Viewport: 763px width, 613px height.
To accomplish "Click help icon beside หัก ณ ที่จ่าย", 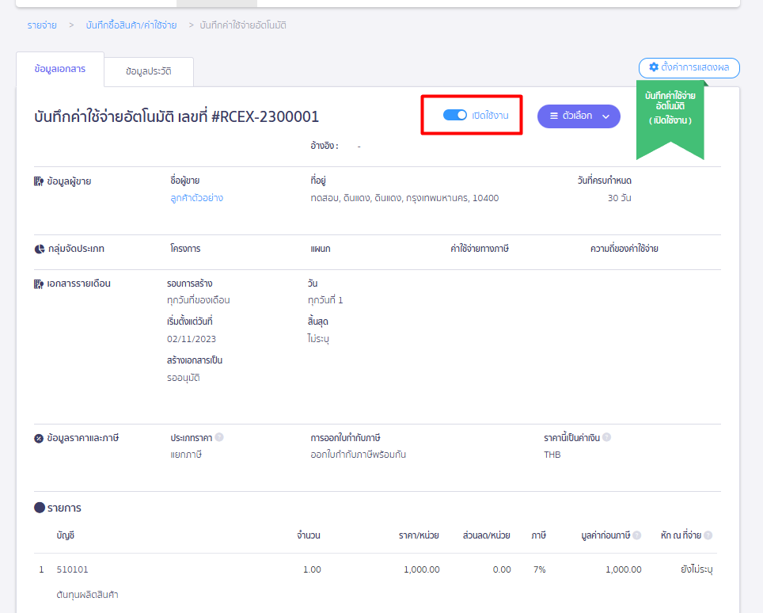I will pos(708,535).
